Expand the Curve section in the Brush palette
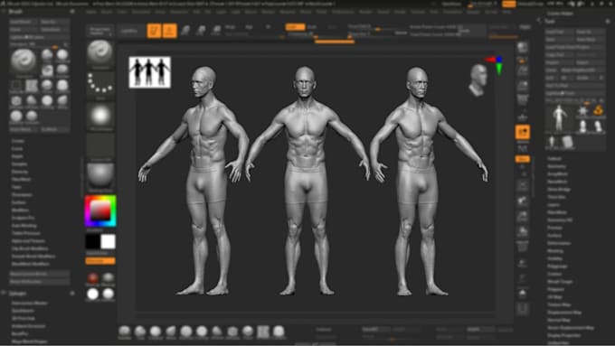 pos(17,148)
